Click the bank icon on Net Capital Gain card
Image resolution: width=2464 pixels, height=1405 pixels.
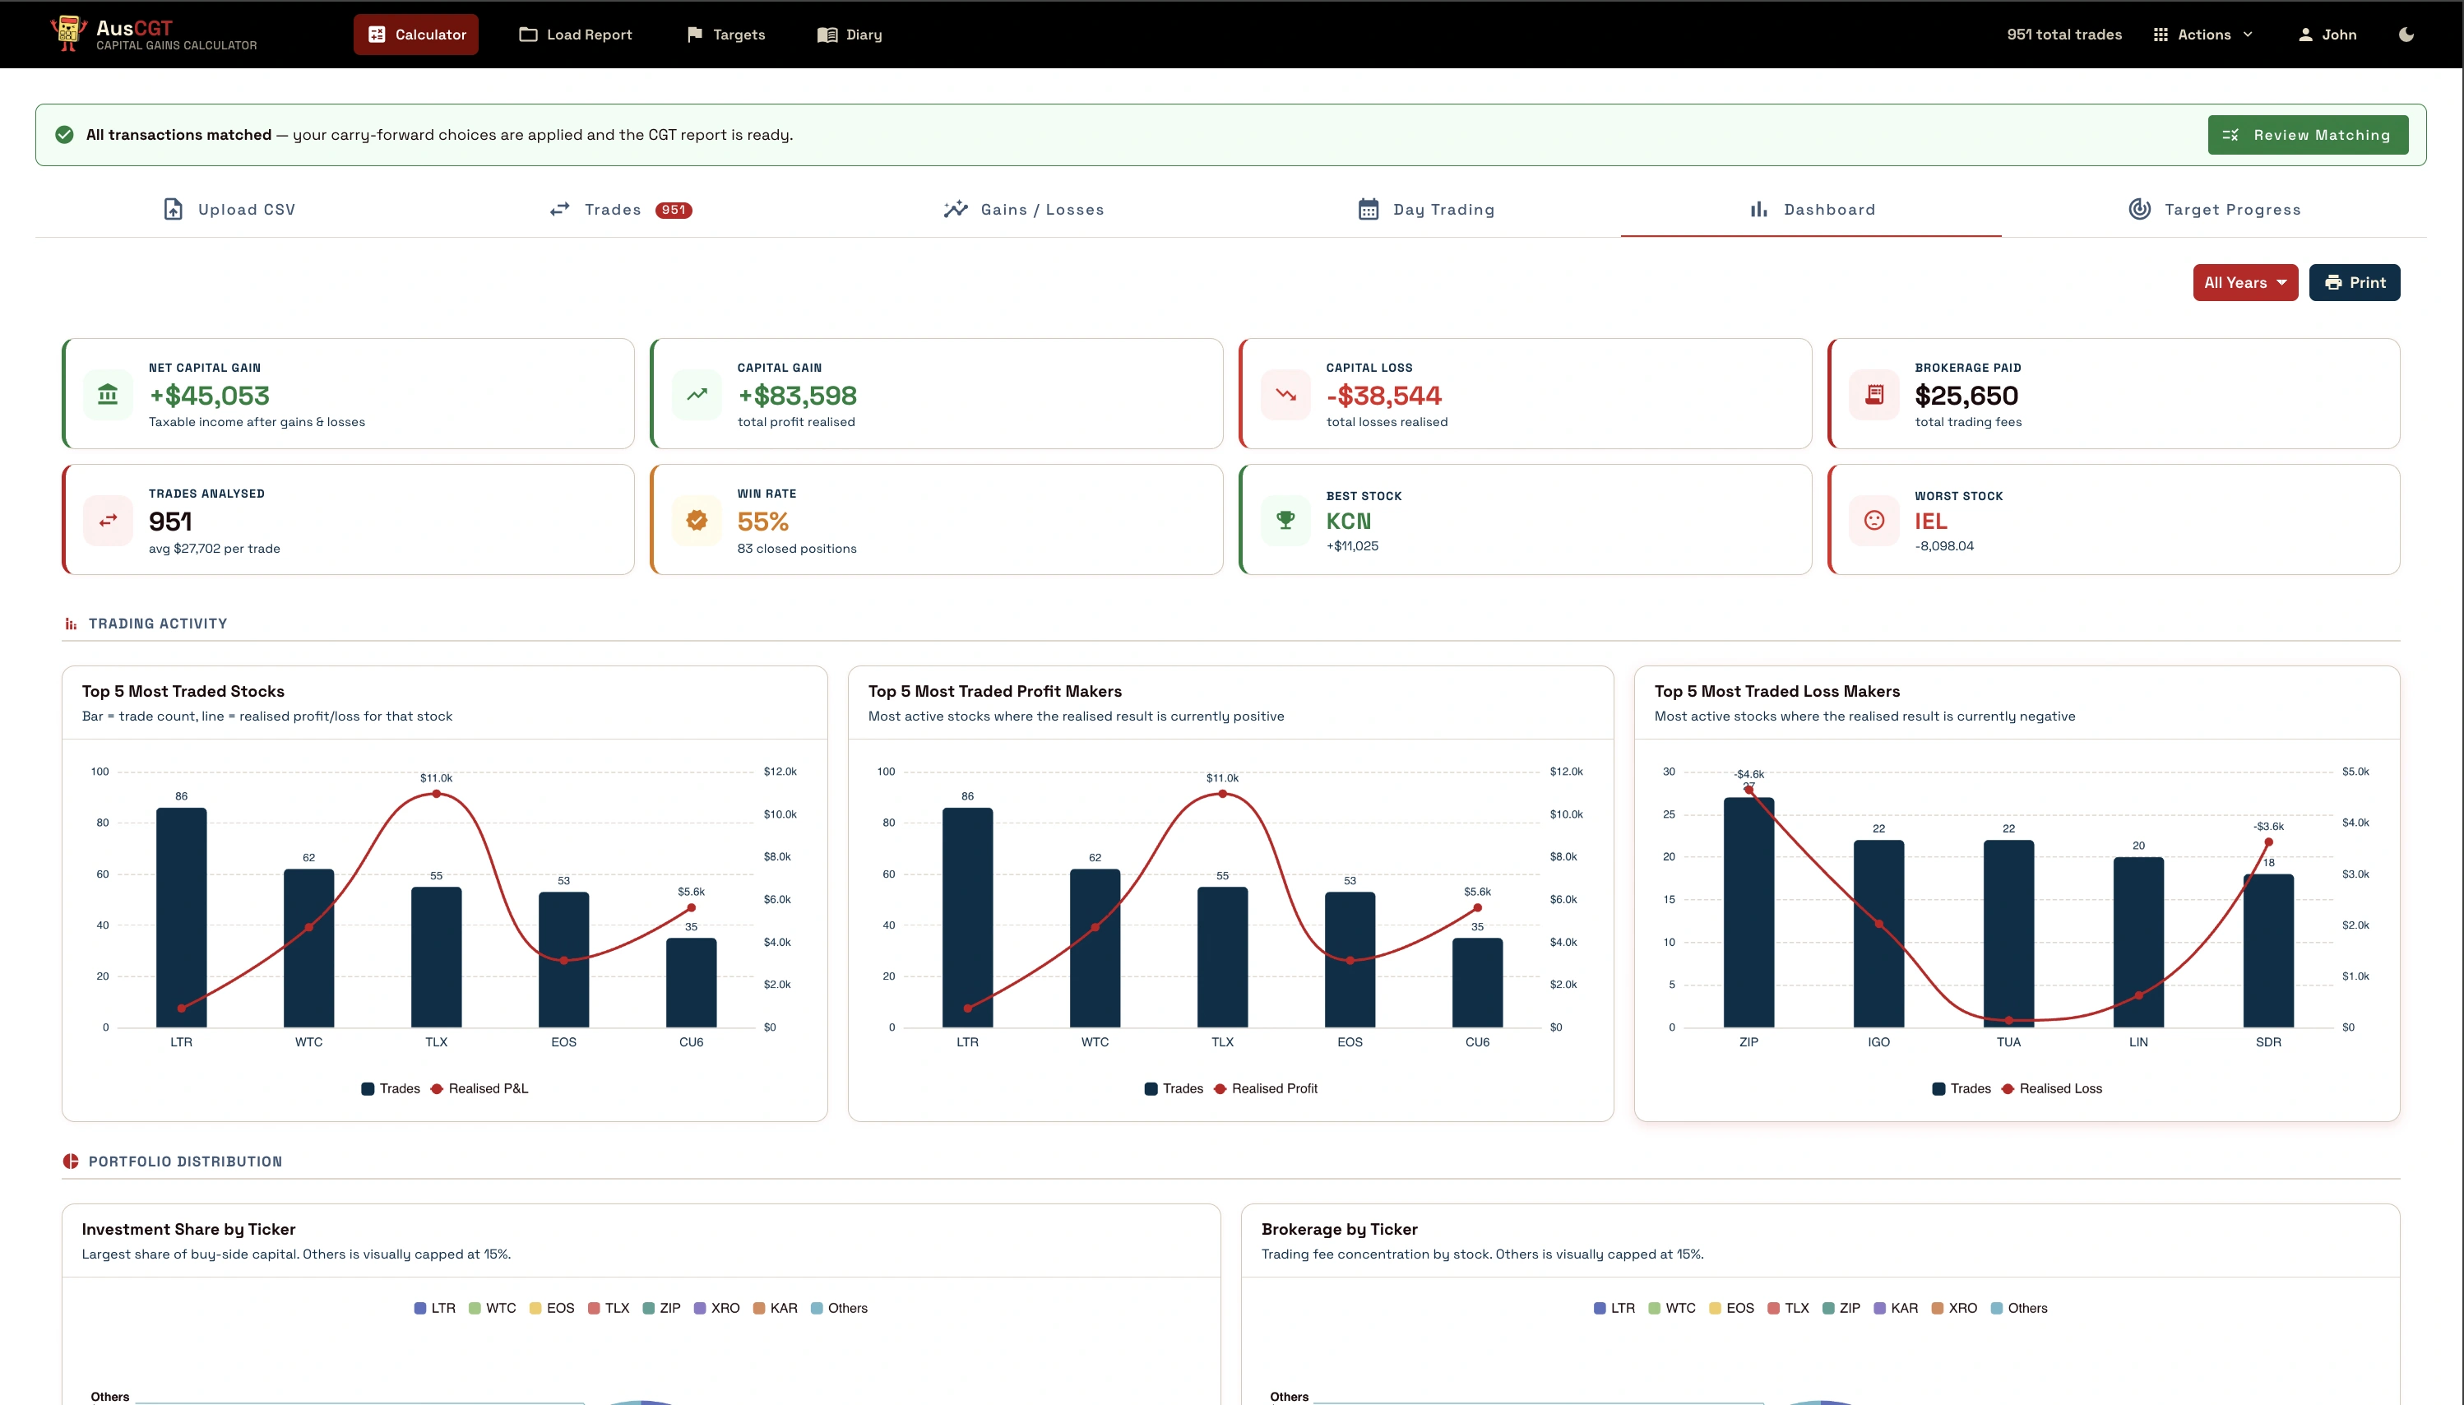coord(108,395)
